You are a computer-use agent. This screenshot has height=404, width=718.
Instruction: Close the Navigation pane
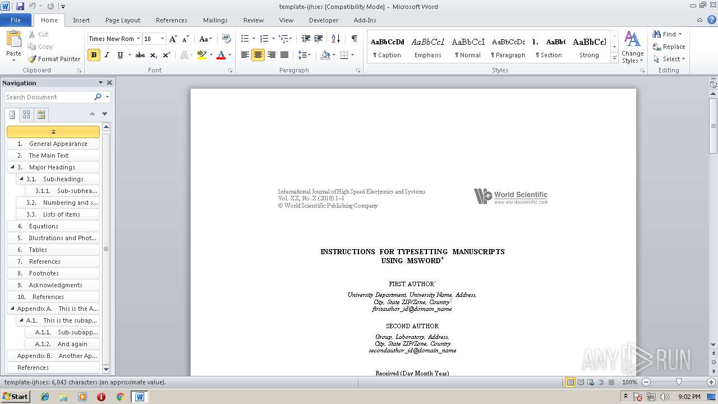109,82
